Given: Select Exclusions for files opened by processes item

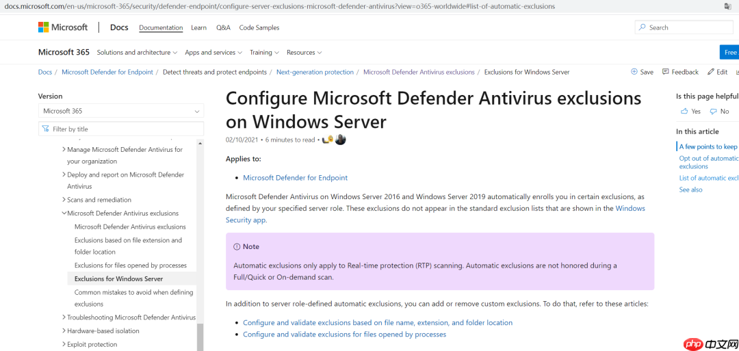Looking at the screenshot, I should (x=131, y=265).
